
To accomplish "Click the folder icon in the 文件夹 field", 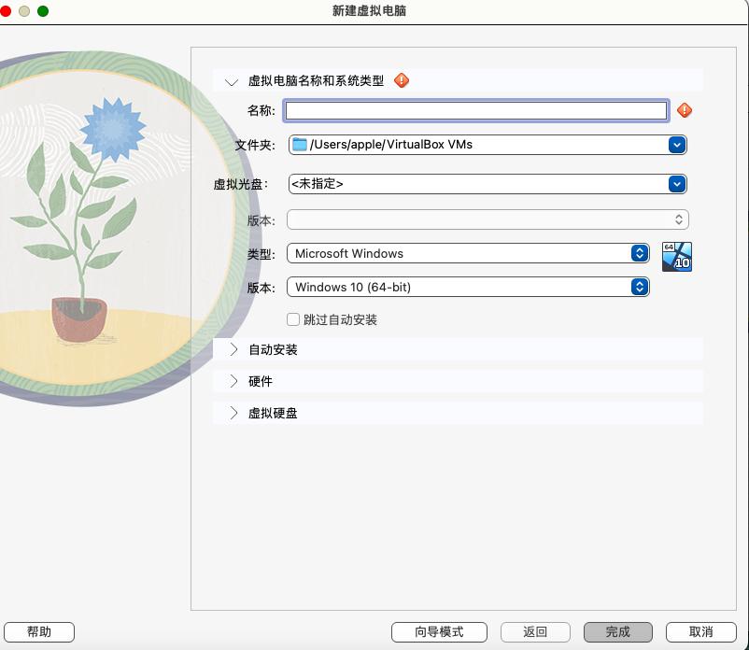I will (x=300, y=144).
